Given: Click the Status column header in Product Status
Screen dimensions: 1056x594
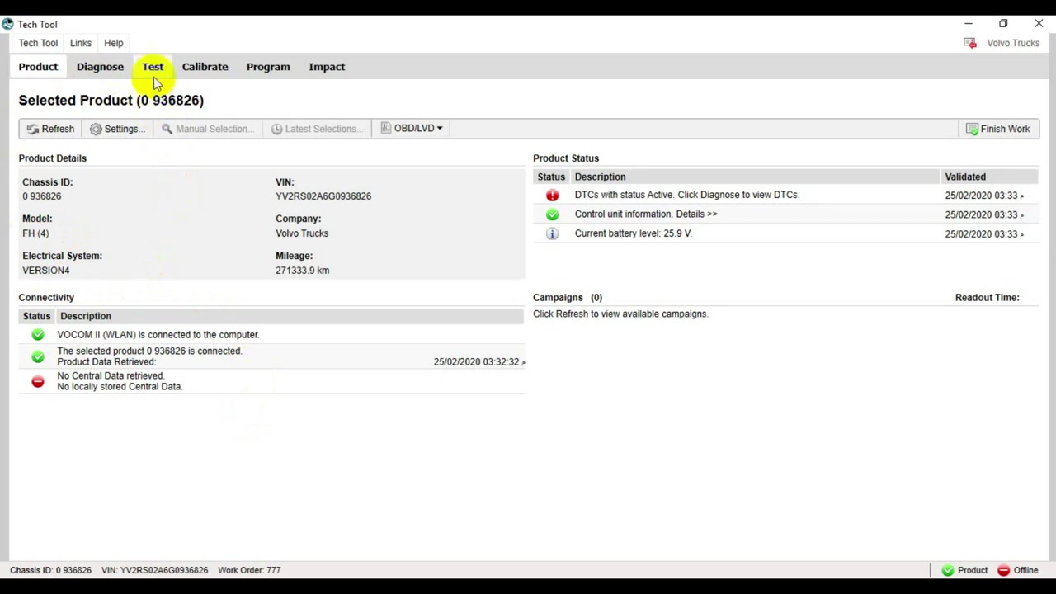Looking at the screenshot, I should (x=551, y=177).
